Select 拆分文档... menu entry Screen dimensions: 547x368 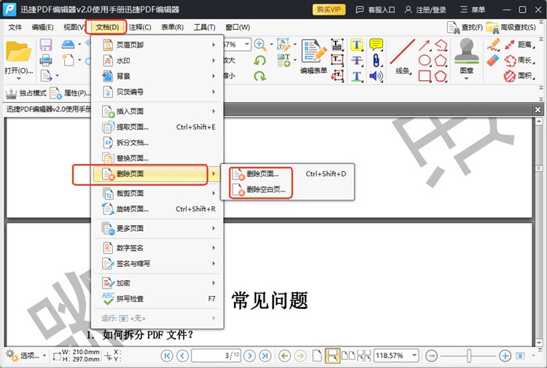(157, 143)
